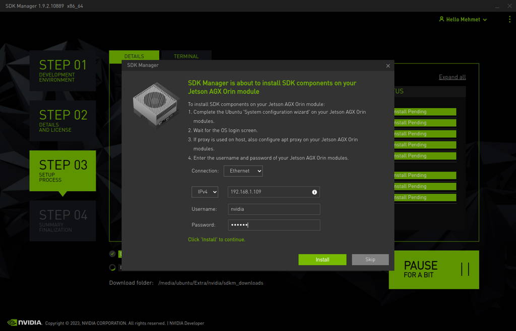The height and width of the screenshot is (331, 516).
Task: Click the spinning progress icon below the dialog
Action: (x=112, y=267)
